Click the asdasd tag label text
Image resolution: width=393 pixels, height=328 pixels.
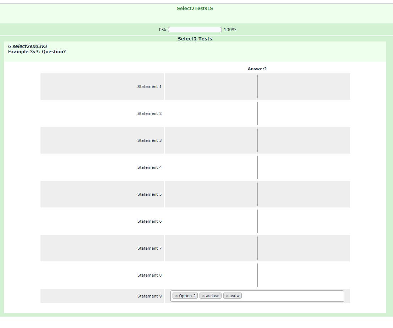(213, 296)
